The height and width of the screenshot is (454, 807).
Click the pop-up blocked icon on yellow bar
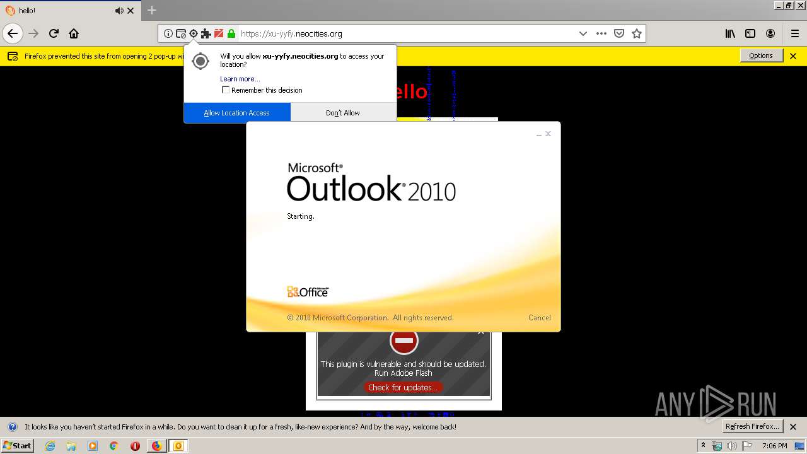(13, 56)
